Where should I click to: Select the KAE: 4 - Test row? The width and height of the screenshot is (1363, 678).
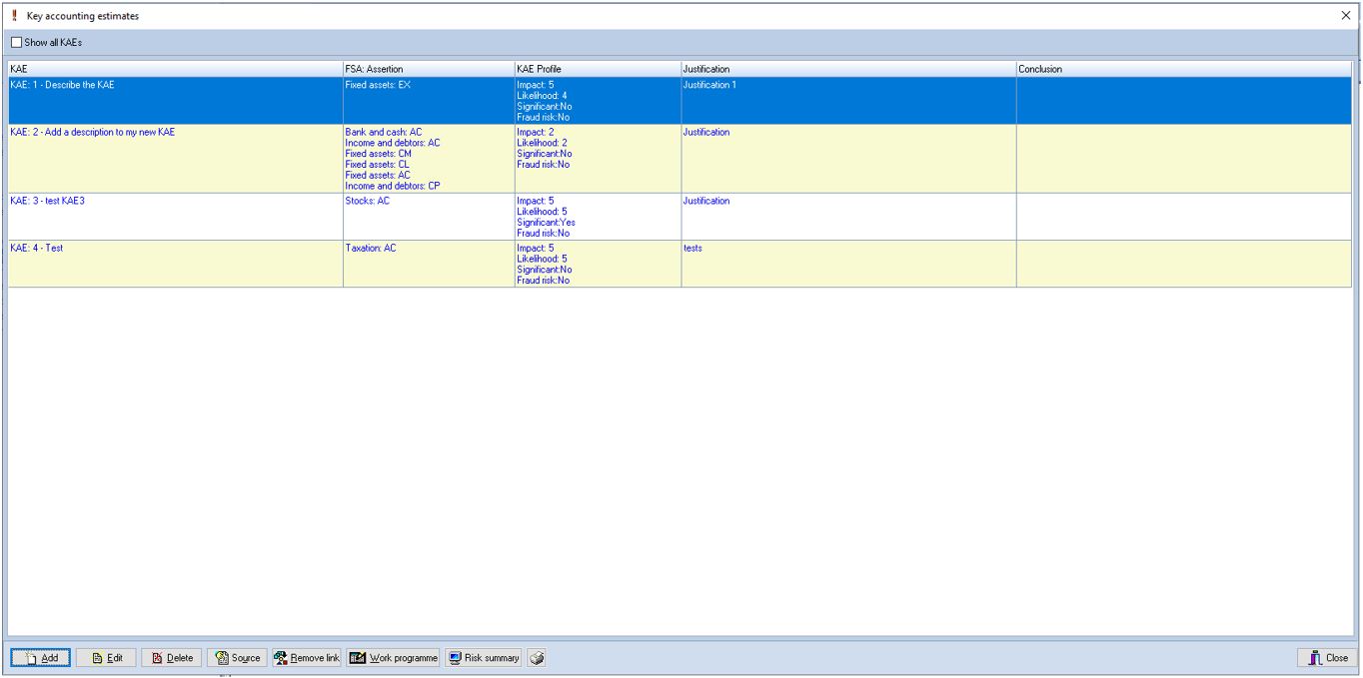pos(680,264)
